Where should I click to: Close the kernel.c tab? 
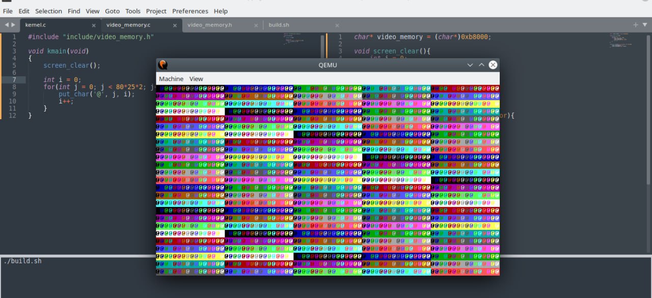(x=94, y=25)
